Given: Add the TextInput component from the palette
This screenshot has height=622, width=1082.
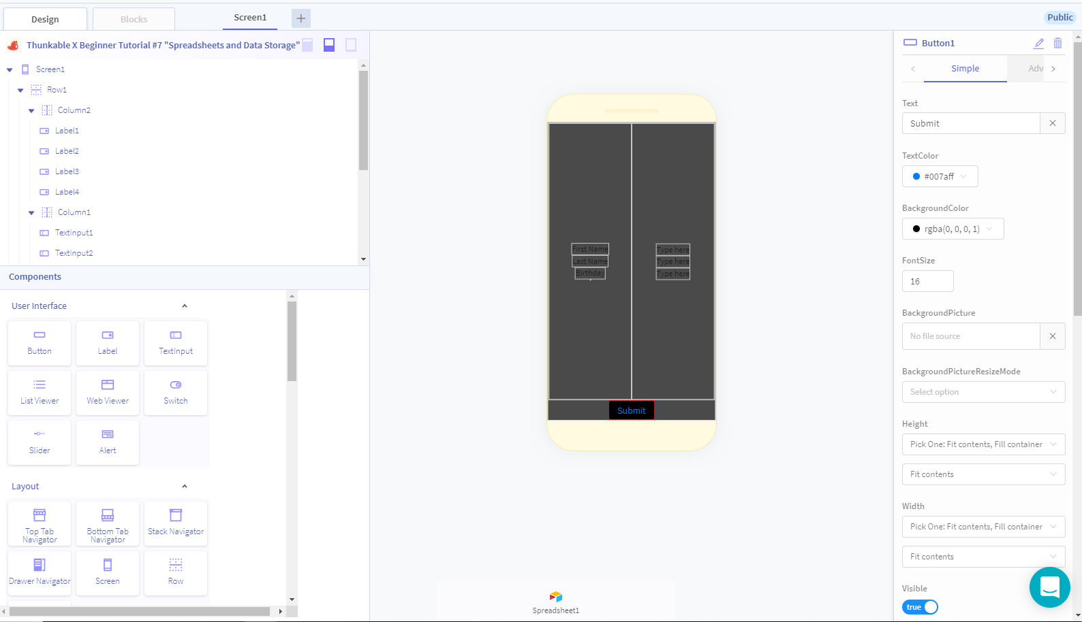Looking at the screenshot, I should coord(176,343).
